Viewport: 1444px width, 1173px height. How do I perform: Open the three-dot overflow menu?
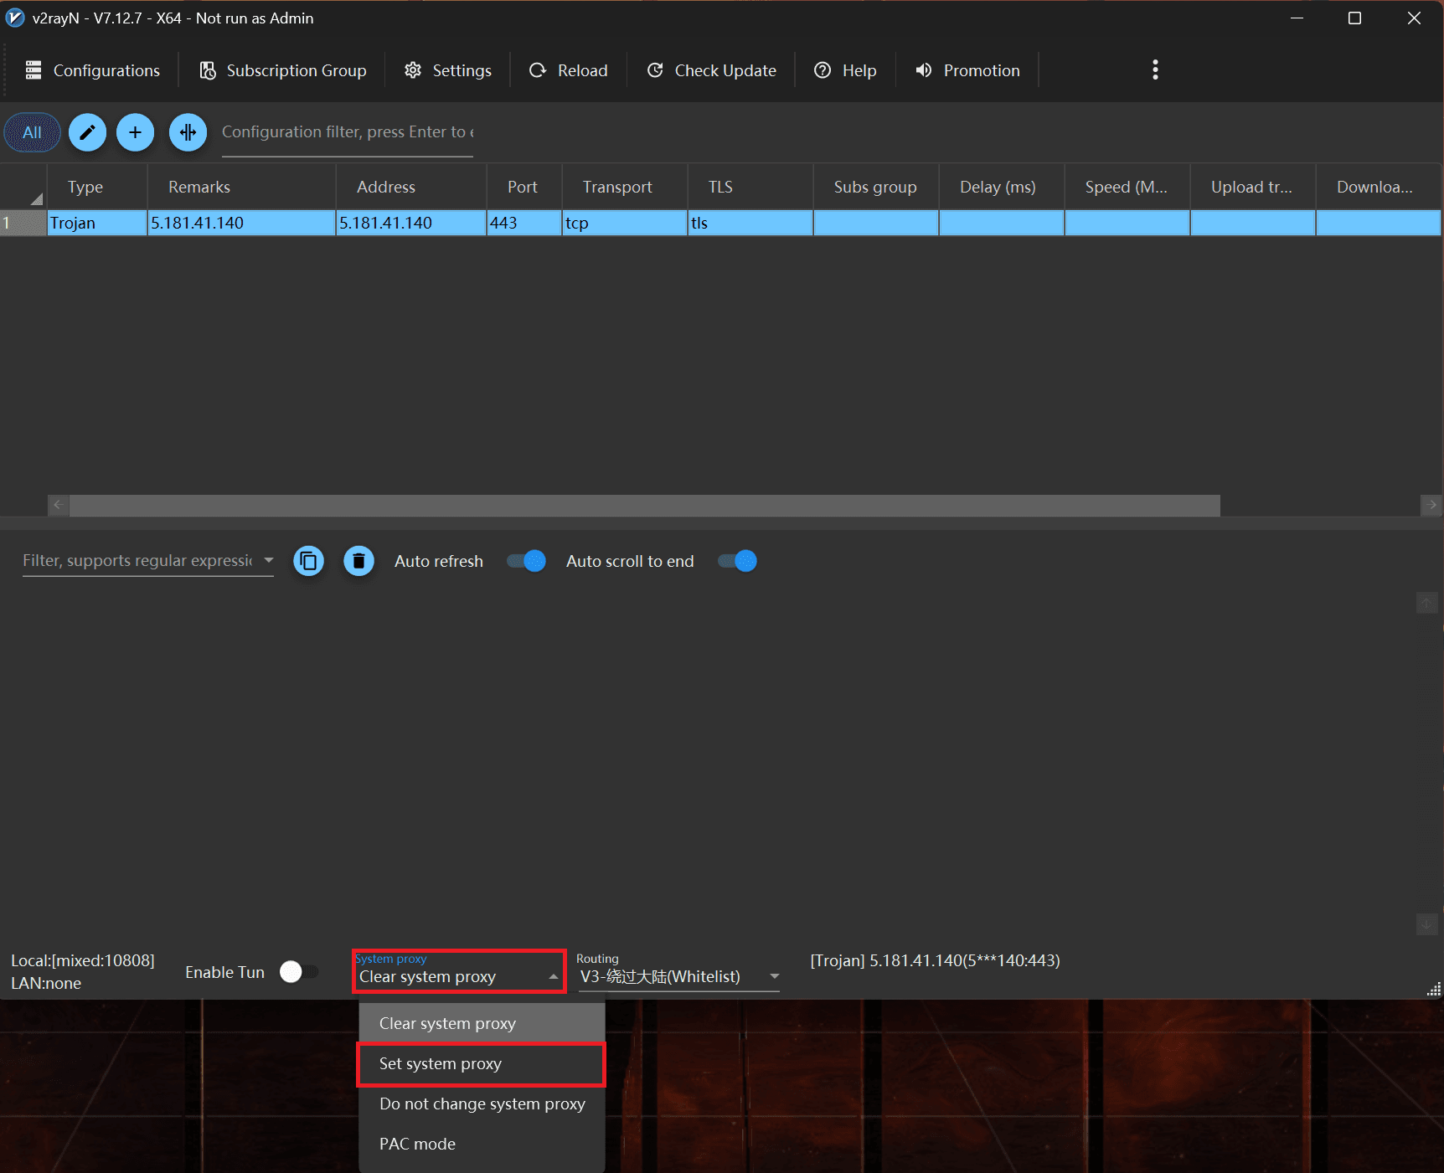click(x=1155, y=70)
